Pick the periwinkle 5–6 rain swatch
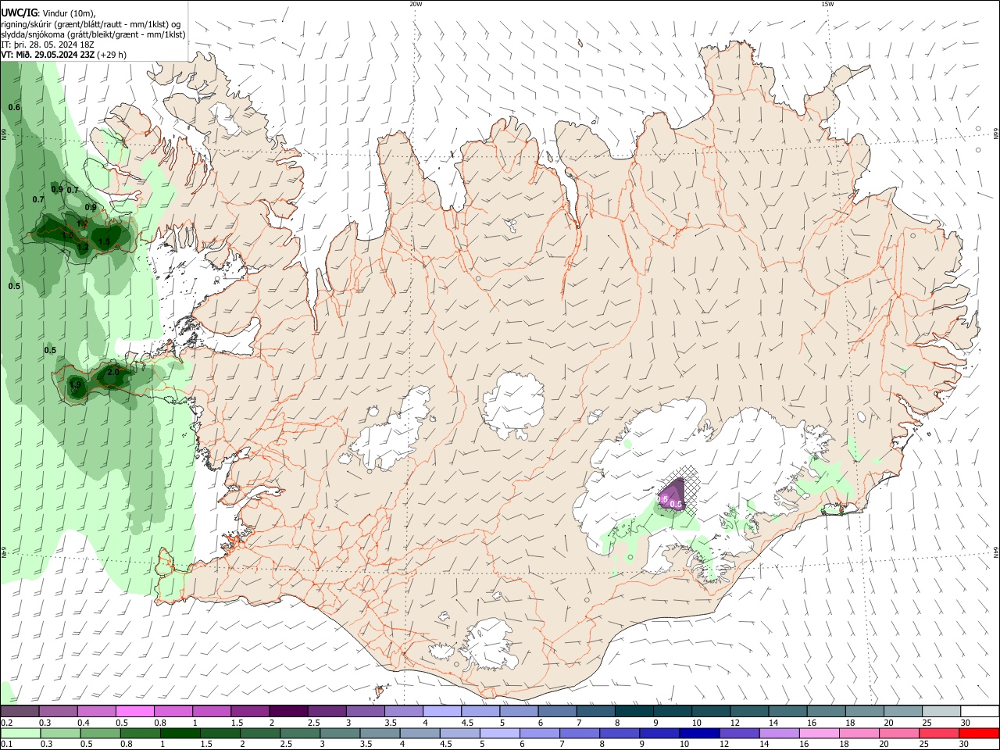 [499, 733]
